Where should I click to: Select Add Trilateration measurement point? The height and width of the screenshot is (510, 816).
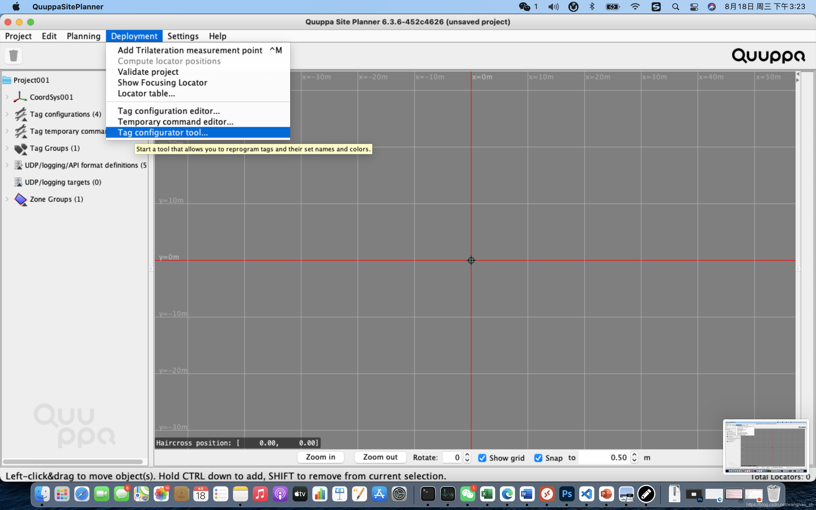tap(198, 50)
